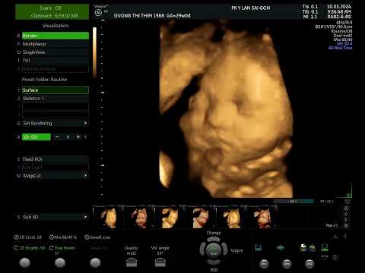365x273 pixels.
Task: Click the rotary knob under 3D Brightn.
Action: tap(25, 263)
